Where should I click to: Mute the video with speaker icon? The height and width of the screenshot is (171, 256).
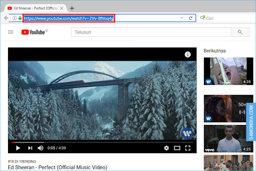[40, 148]
